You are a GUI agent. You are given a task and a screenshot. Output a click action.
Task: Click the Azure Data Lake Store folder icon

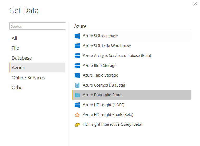point(77,95)
